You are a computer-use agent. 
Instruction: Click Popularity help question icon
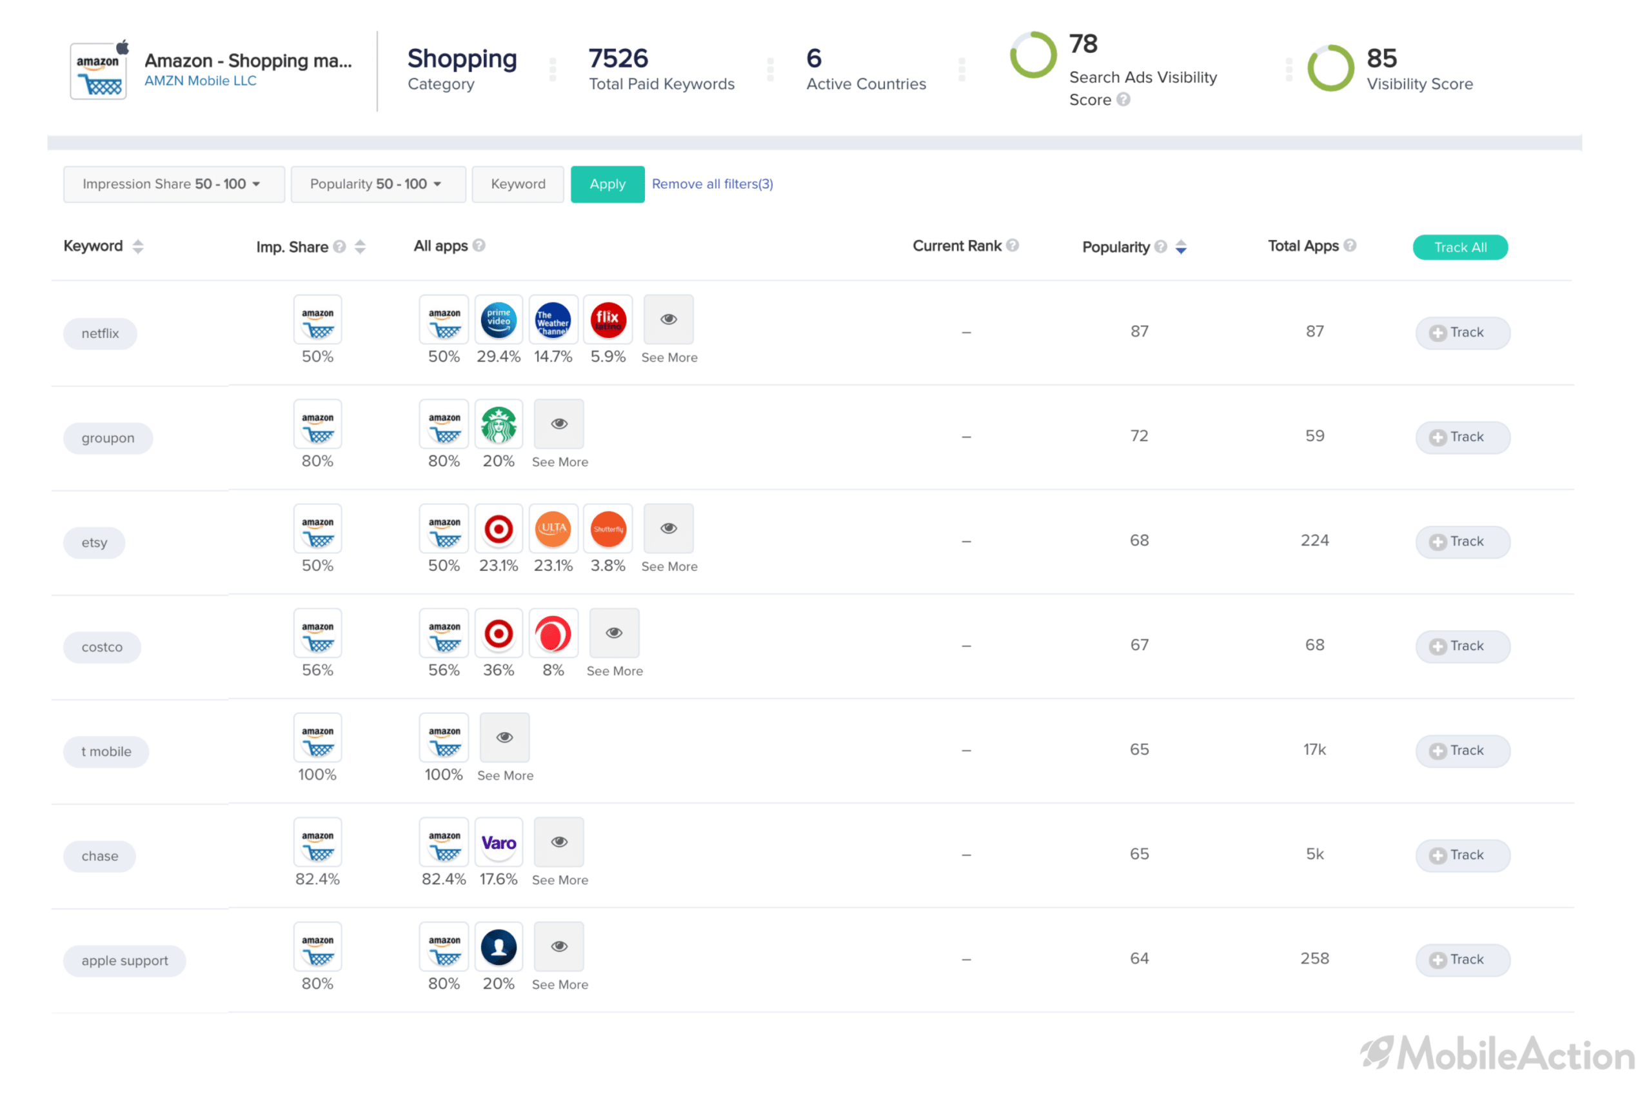[1161, 247]
